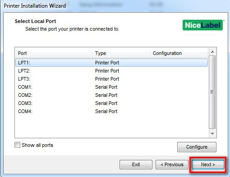Click the Printer Port type of LPT2
This screenshot has height=177, width=230.
tap(107, 71)
